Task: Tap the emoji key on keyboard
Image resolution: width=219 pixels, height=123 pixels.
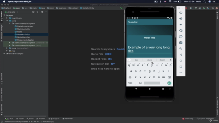Action: click(x=140, y=83)
